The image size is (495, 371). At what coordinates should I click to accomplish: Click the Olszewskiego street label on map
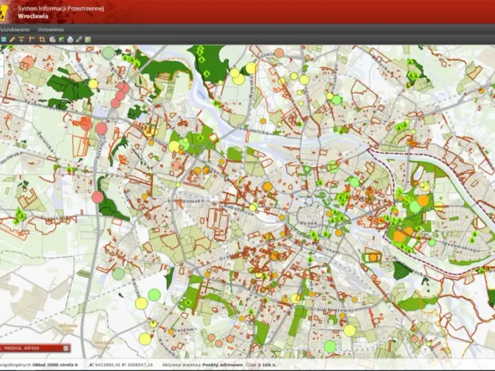[x=460, y=247]
